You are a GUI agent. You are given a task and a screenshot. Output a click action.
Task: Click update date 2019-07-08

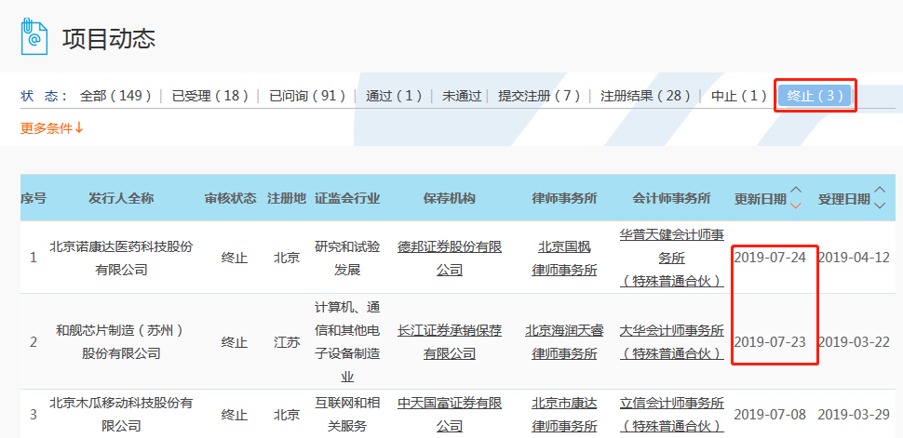tap(770, 415)
